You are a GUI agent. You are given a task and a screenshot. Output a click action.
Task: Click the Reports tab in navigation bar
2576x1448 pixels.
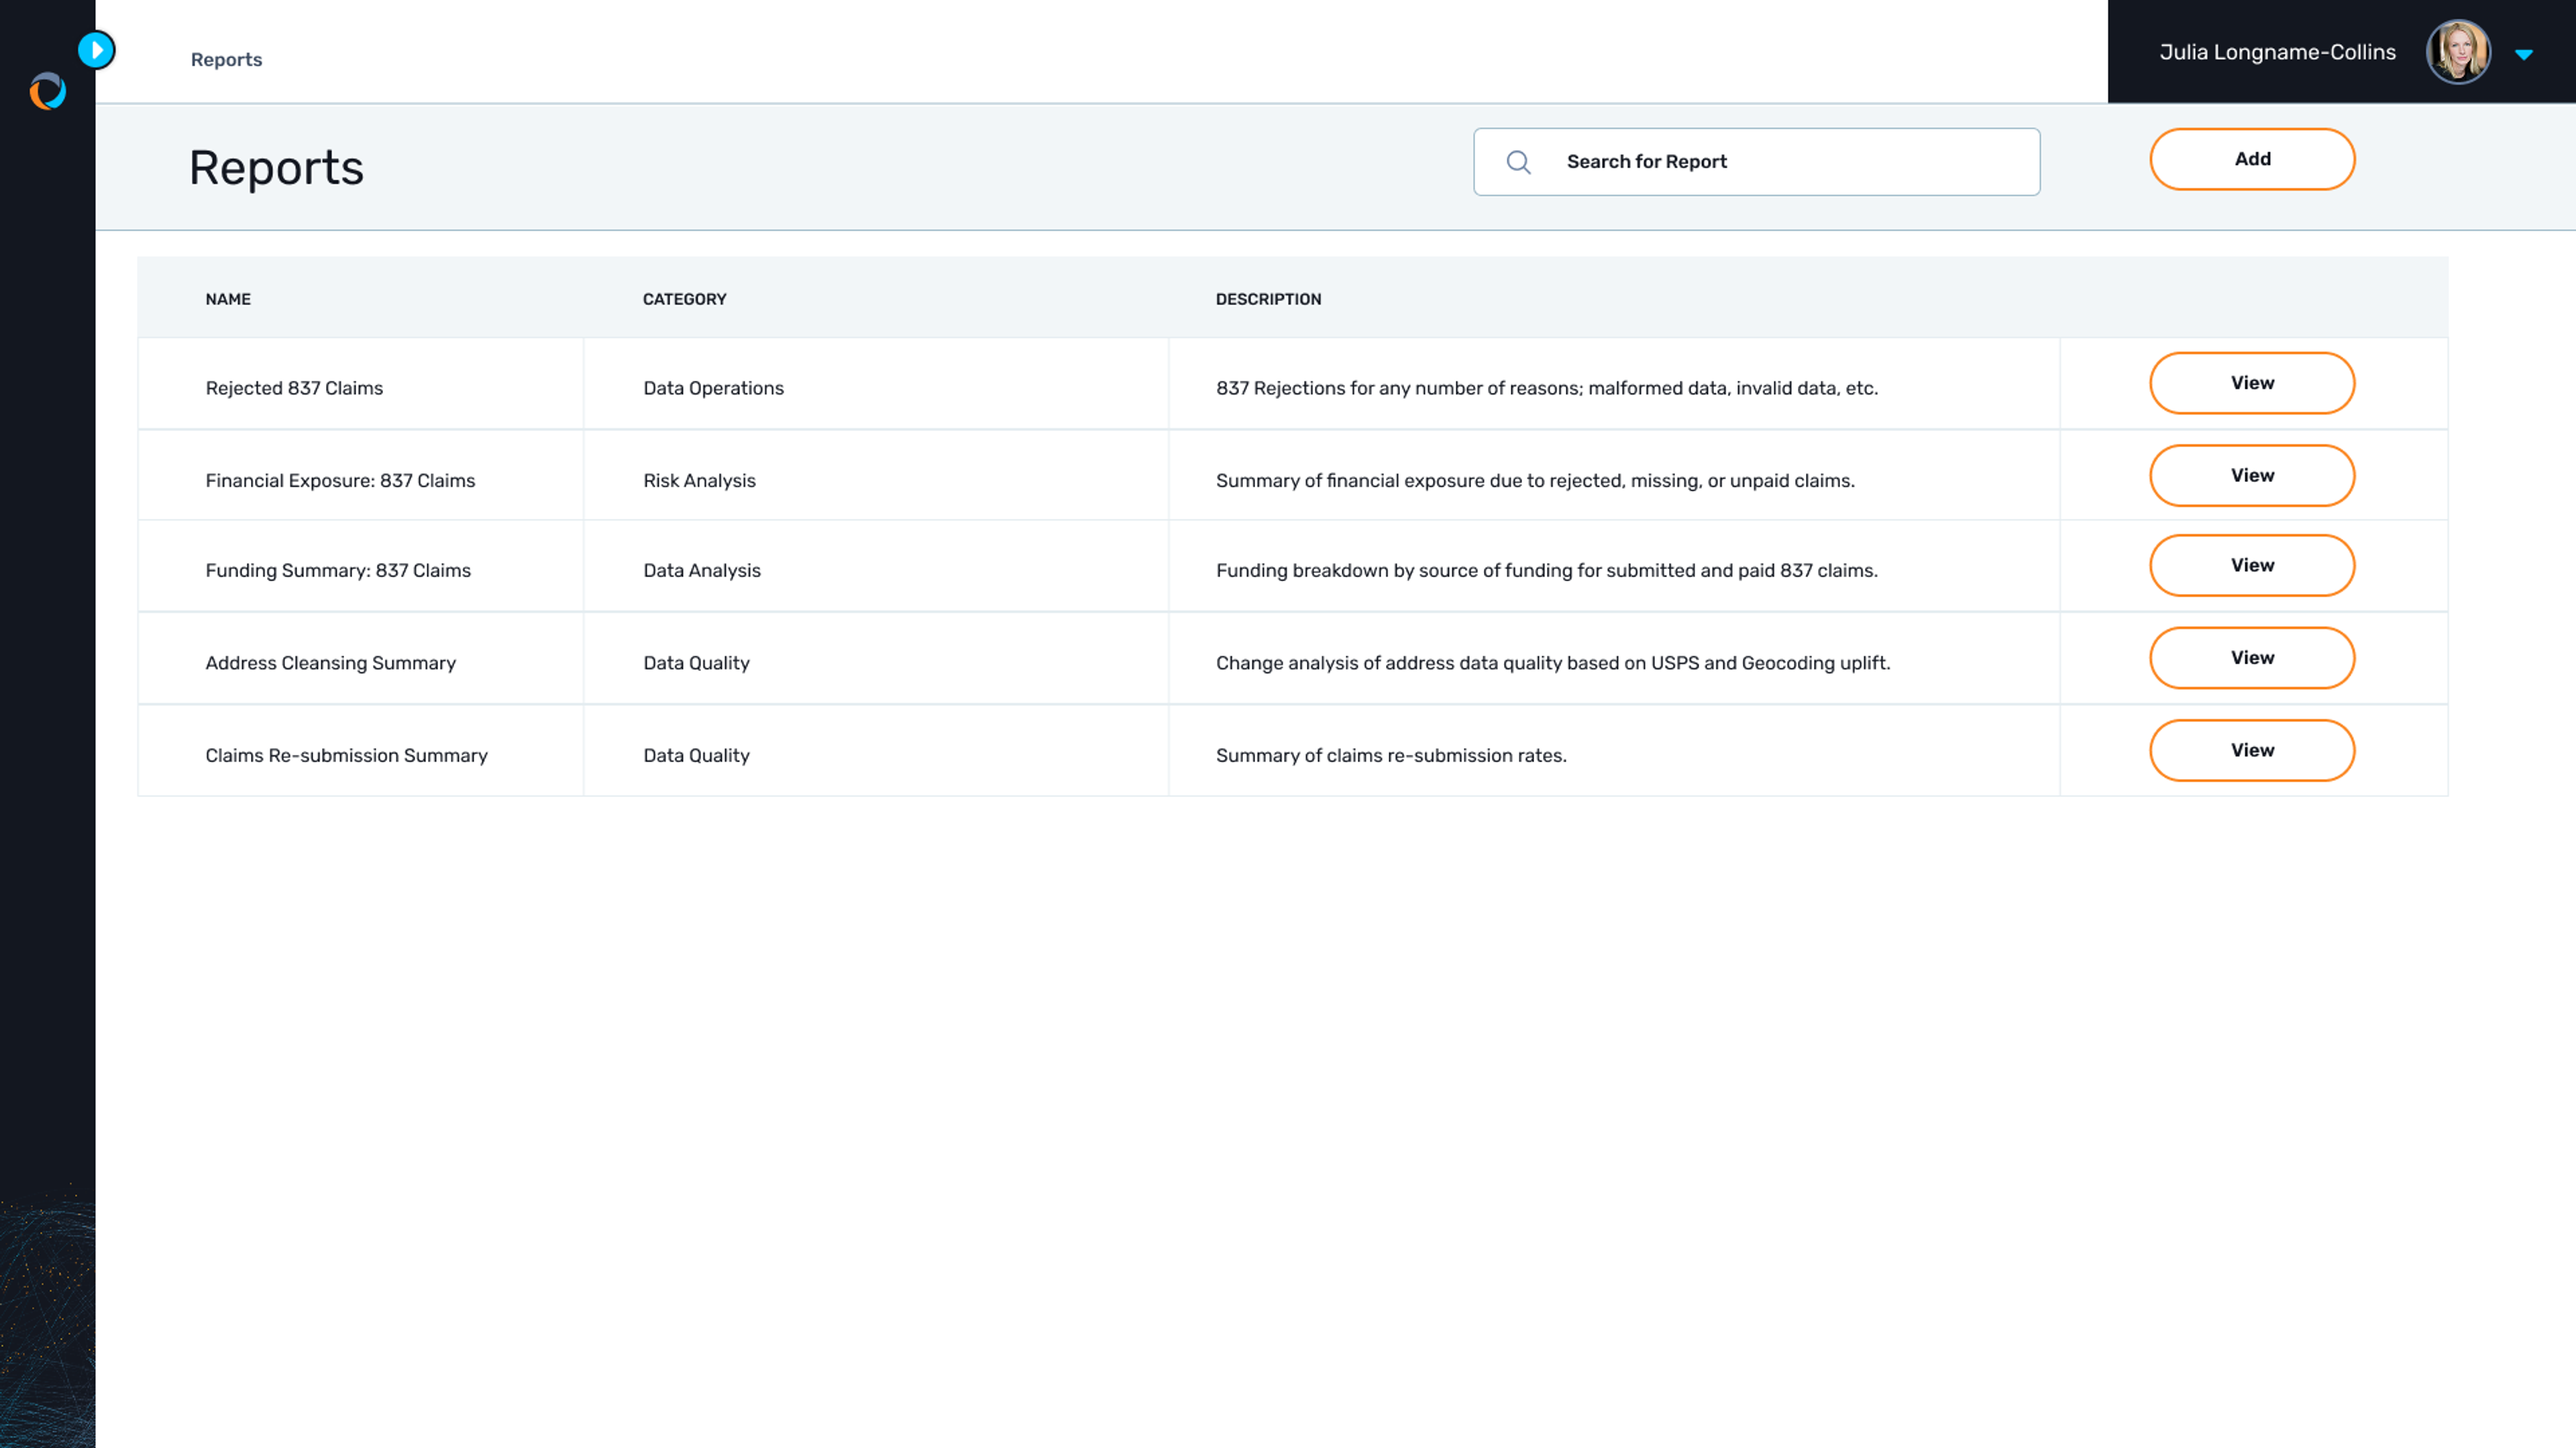coord(227,58)
